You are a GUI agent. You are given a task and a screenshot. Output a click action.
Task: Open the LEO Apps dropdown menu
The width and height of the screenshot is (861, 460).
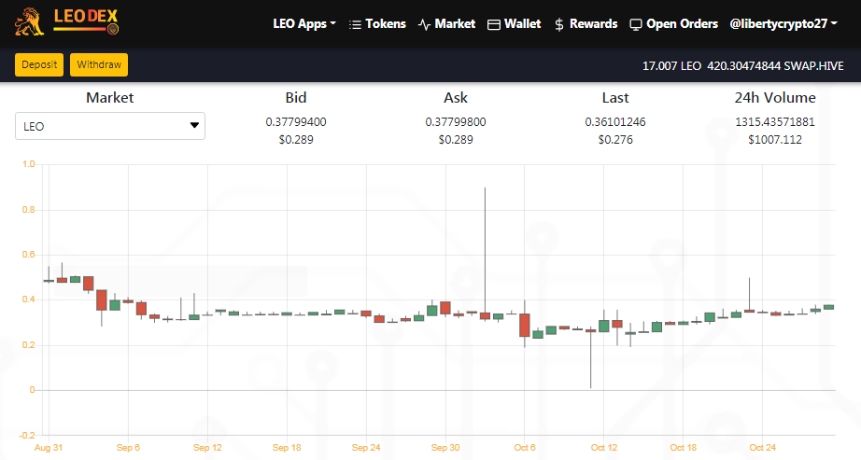pos(304,24)
